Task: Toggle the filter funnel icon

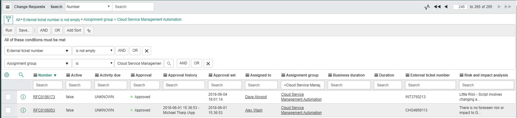Action: pyautogui.click(x=8, y=20)
